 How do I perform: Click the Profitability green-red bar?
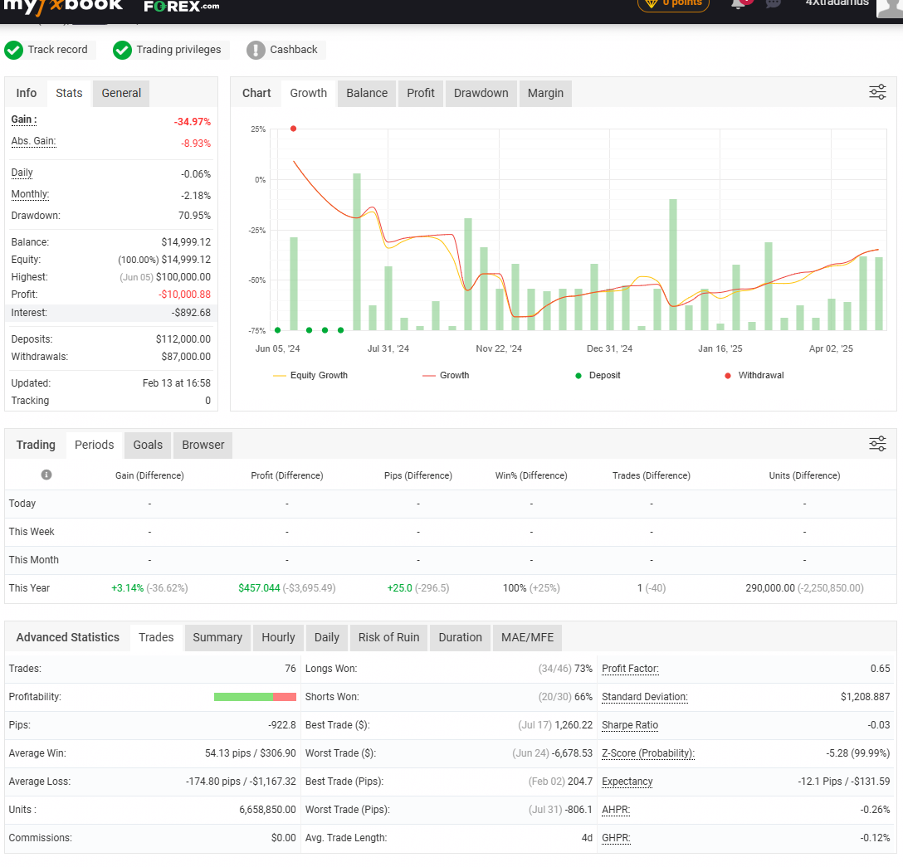tap(255, 697)
